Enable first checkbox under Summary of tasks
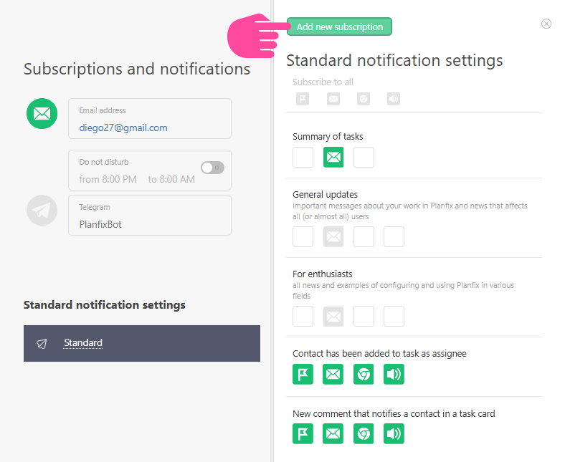The height and width of the screenshot is (462, 565). click(303, 158)
